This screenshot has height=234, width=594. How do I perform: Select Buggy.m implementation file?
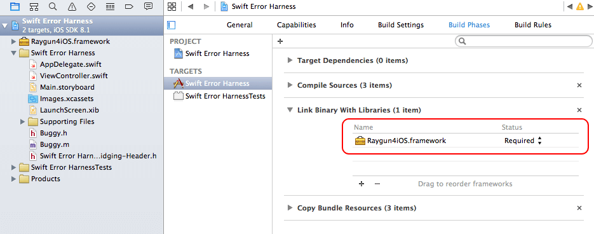(x=55, y=144)
